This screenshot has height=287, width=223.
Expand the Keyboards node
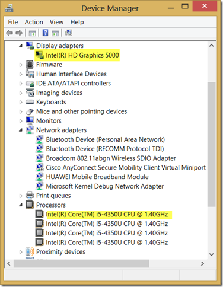21,102
